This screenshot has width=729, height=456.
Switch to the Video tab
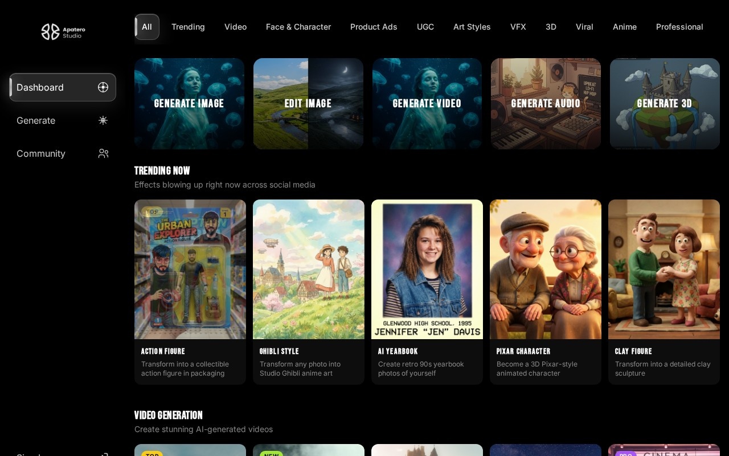pyautogui.click(x=235, y=27)
